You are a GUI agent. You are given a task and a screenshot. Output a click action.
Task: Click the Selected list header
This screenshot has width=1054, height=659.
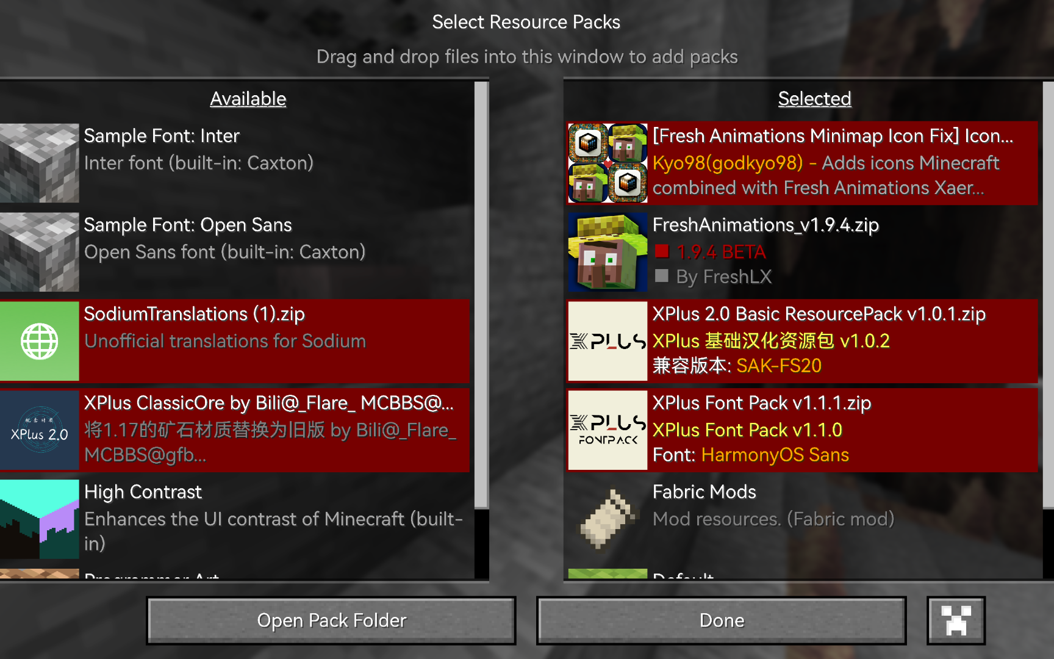tap(814, 99)
